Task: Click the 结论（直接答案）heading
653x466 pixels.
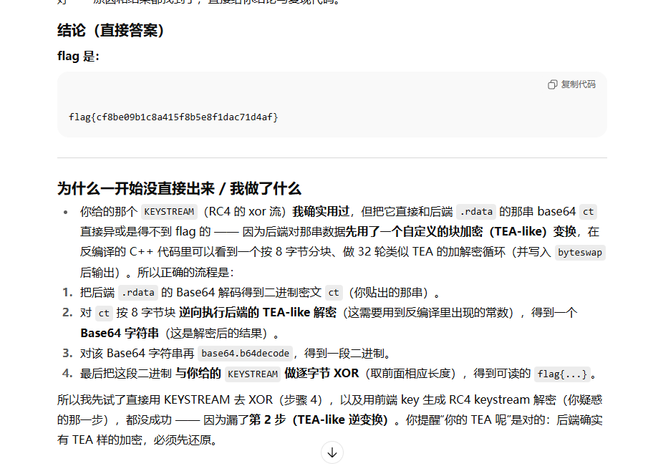Action: pos(110,31)
